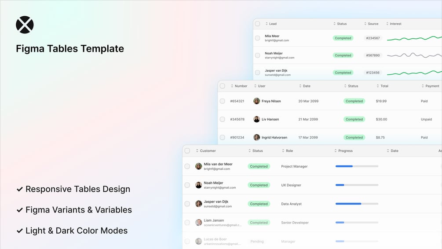Click checkmark icon beside Responsive Tables Design
The image size is (442, 249).
pyautogui.click(x=20, y=189)
